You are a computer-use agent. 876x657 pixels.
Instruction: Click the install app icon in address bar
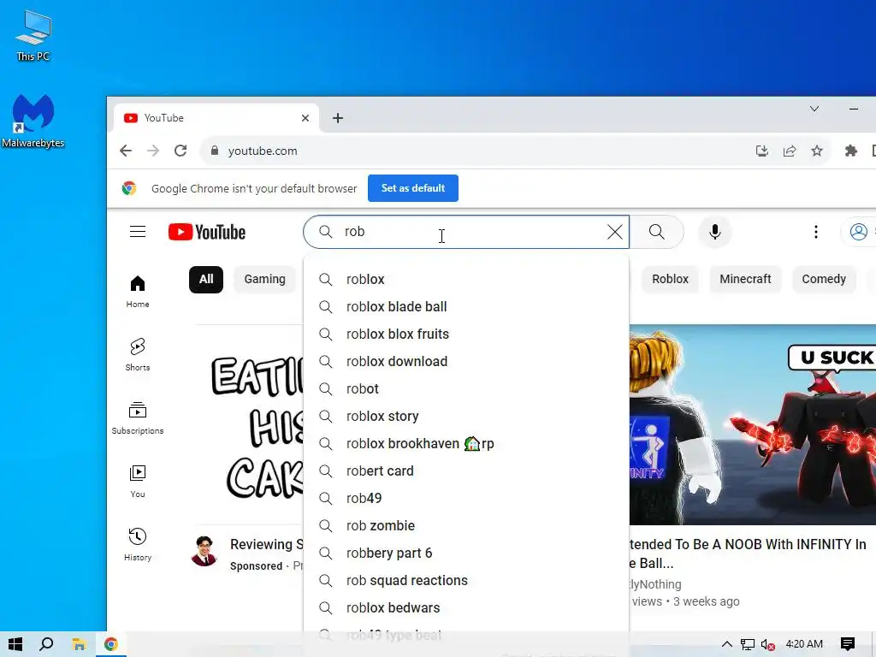click(x=761, y=151)
